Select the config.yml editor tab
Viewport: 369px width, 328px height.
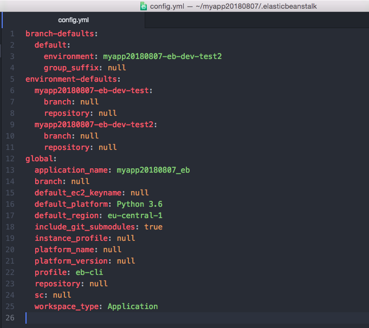point(74,20)
